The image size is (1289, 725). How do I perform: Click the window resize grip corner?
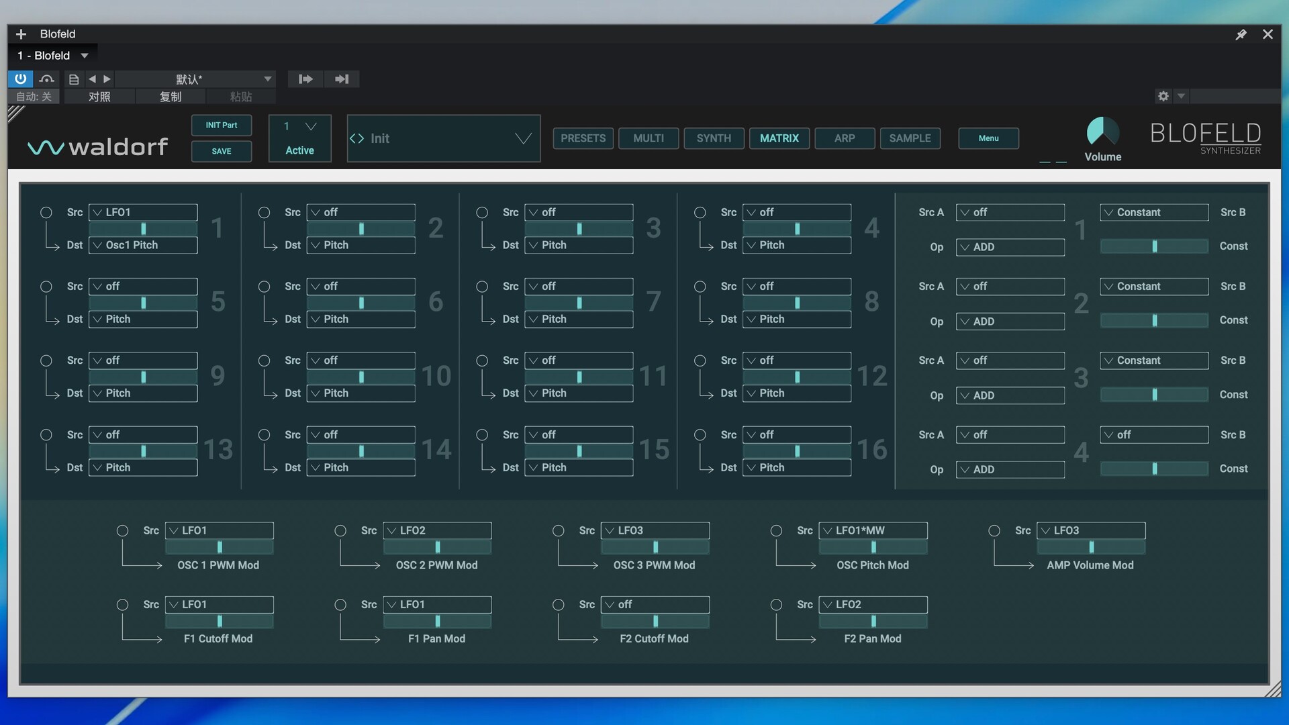coord(1273,689)
